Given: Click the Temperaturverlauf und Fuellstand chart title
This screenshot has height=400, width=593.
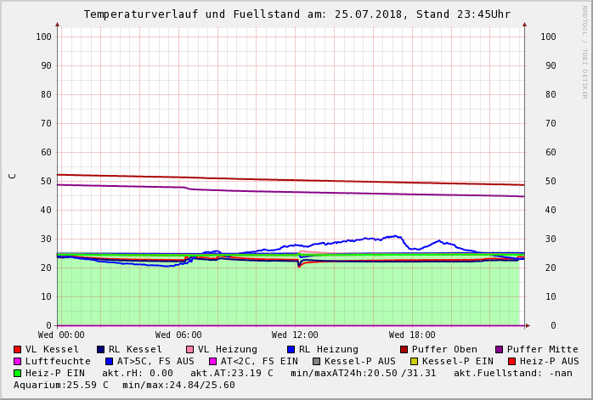Looking at the screenshot, I should click(297, 14).
